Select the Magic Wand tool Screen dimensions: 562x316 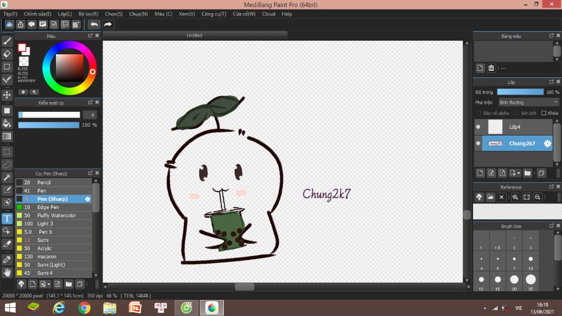point(7,177)
